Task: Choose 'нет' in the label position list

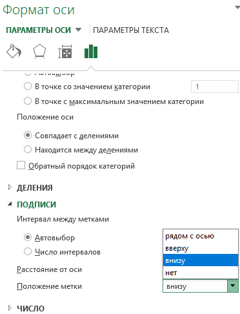Action: 201,273
